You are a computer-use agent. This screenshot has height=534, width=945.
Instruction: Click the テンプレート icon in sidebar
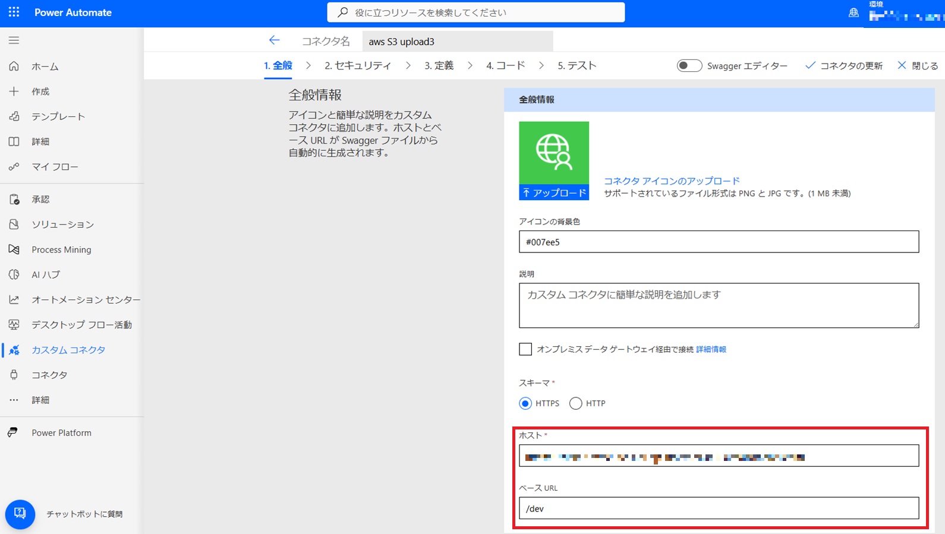click(14, 116)
